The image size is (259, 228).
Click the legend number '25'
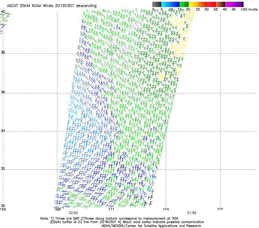198,9
